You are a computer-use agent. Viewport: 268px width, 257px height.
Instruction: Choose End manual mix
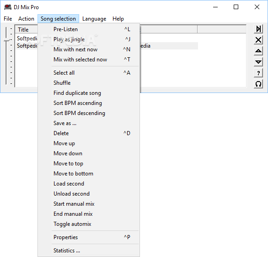tap(89, 214)
